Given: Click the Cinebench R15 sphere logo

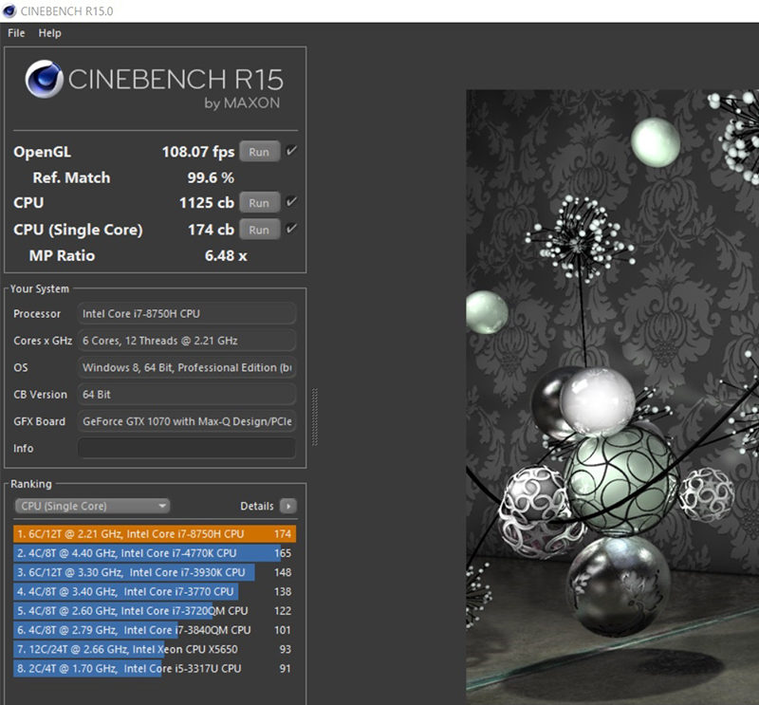Looking at the screenshot, I should click(x=44, y=79).
